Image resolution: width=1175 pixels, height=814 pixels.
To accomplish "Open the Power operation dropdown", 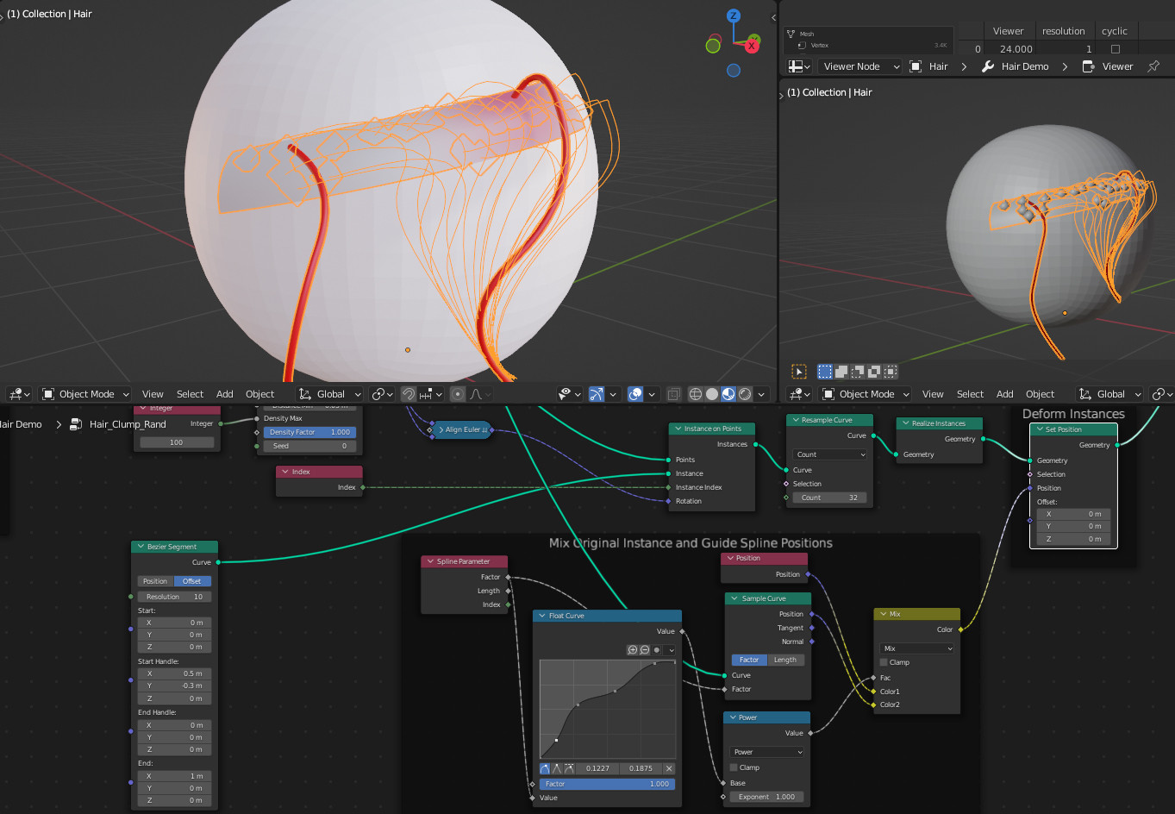I will click(767, 752).
